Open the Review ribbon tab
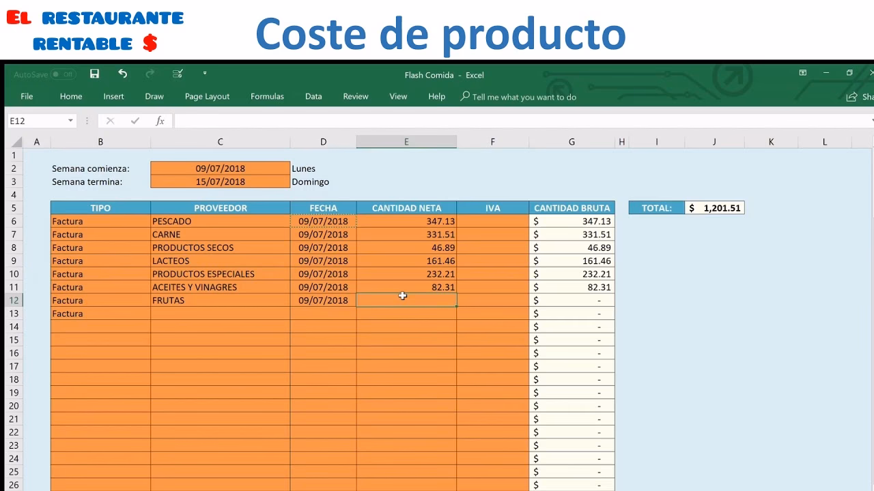The width and height of the screenshot is (874, 491). pos(355,96)
